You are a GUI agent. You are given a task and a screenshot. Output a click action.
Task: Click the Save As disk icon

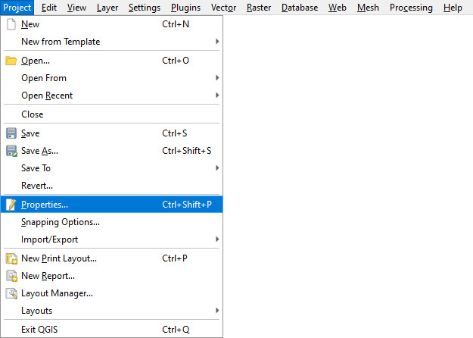pyautogui.click(x=11, y=151)
